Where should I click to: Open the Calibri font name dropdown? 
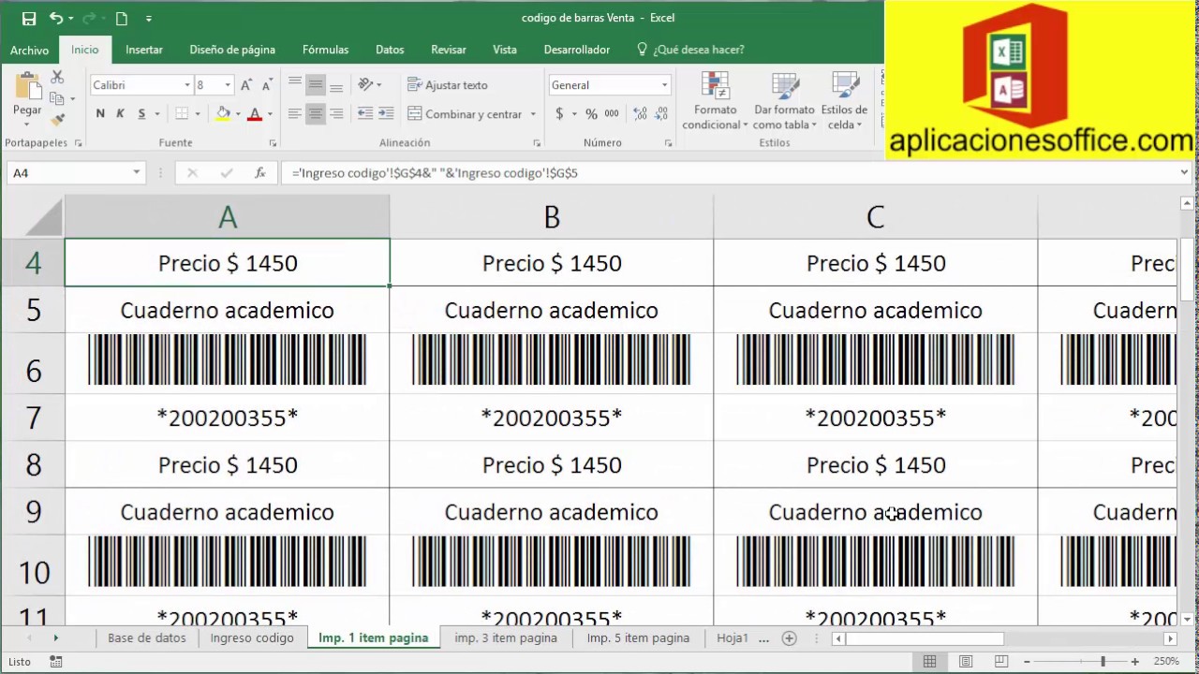tap(186, 85)
